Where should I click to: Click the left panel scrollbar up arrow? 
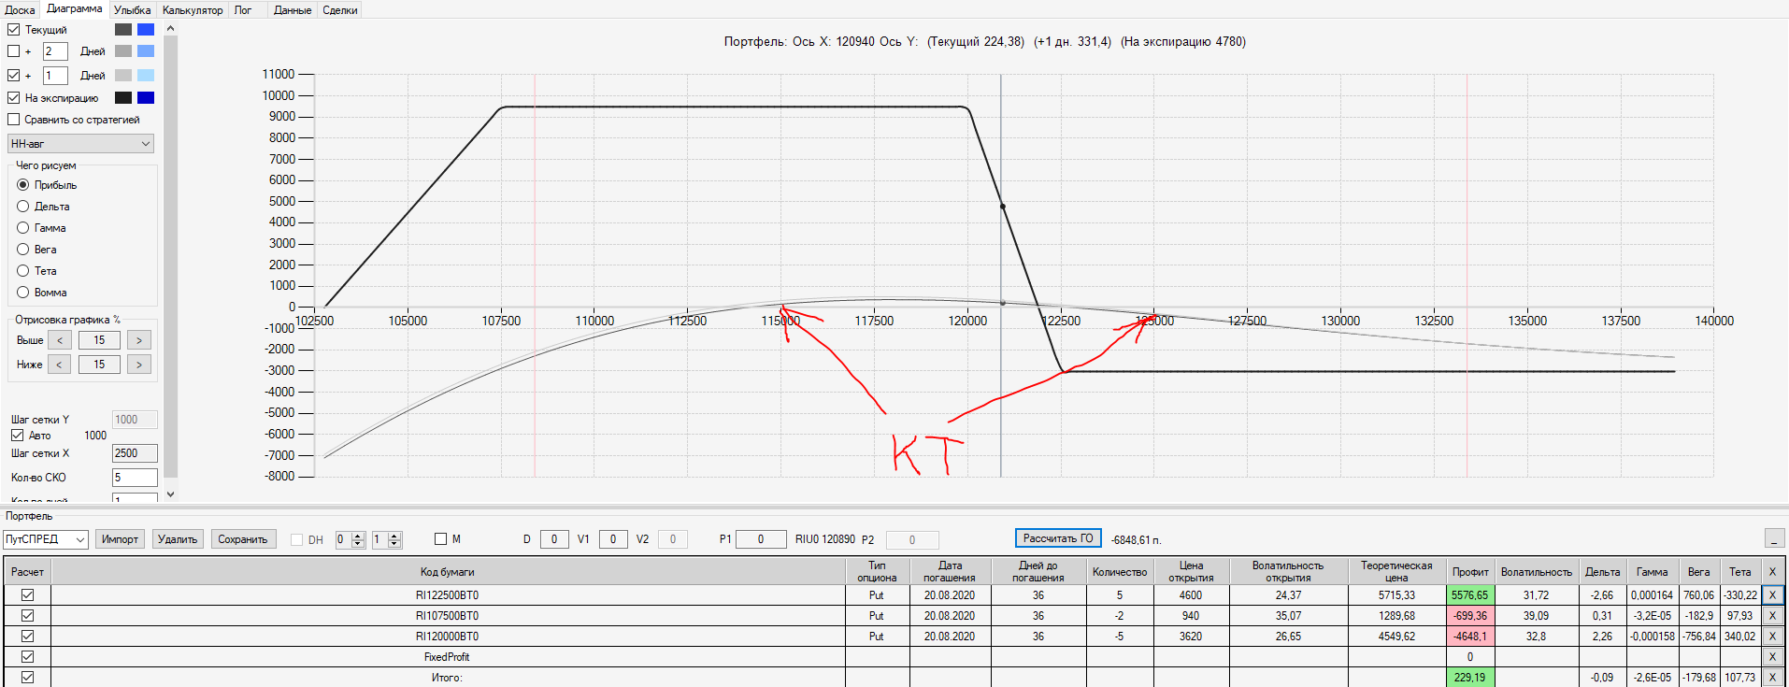point(170,29)
